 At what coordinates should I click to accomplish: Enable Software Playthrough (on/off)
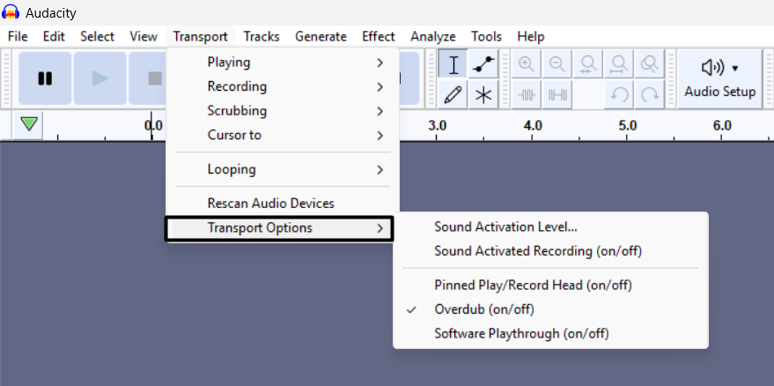[521, 333]
